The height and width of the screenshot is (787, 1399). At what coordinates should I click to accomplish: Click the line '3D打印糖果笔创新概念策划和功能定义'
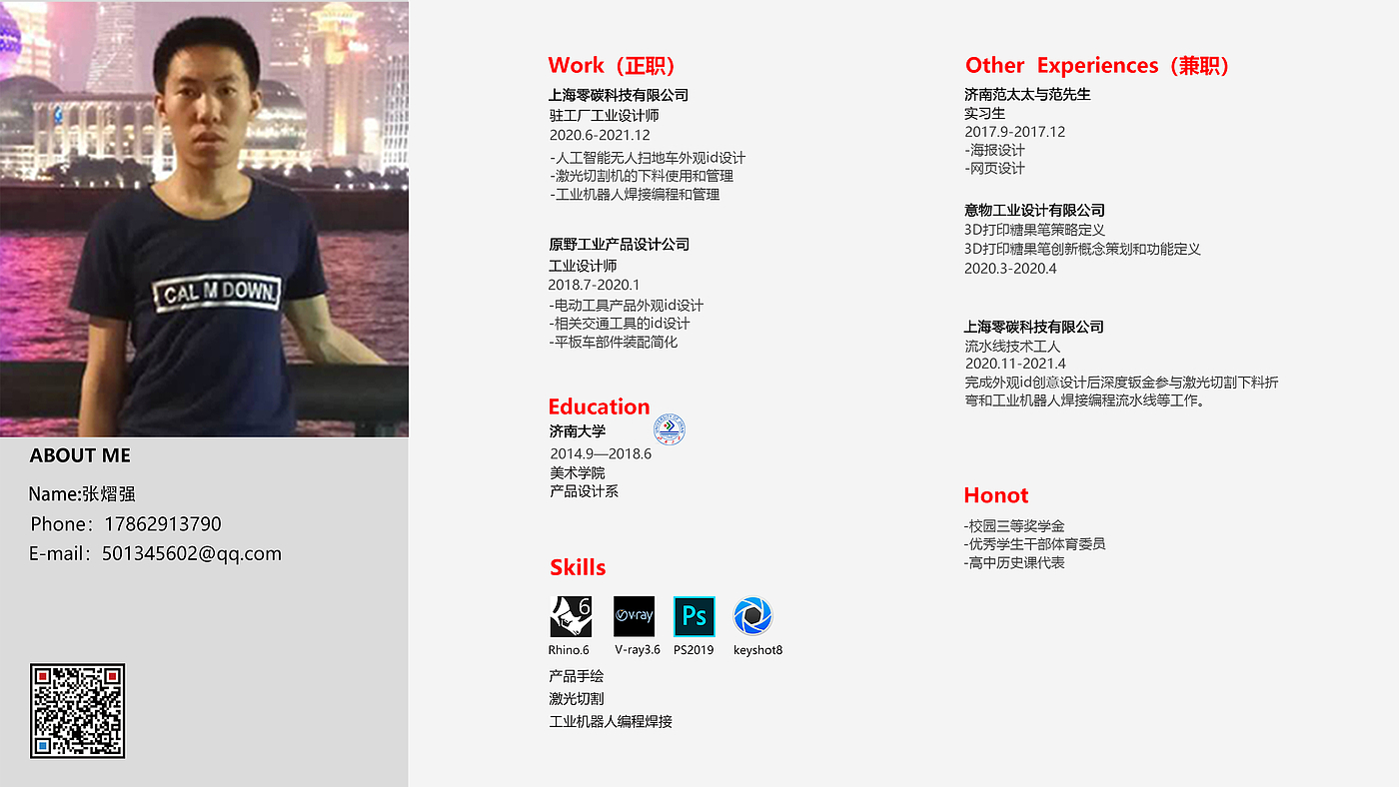(1082, 250)
